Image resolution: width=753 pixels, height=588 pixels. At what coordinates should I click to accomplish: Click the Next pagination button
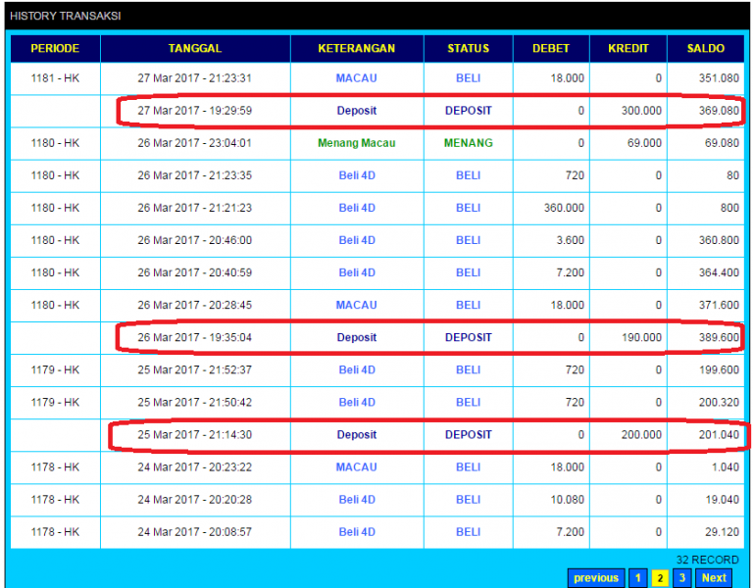(714, 578)
